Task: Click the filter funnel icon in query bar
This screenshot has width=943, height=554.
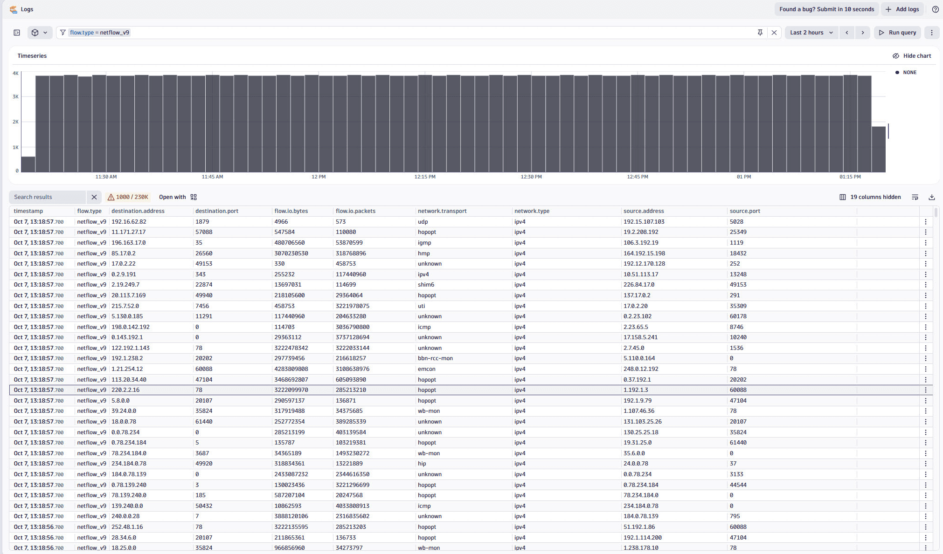Action: (62, 32)
